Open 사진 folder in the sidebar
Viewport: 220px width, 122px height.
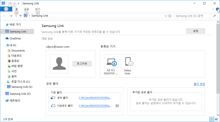pyautogui.click(x=12, y=71)
